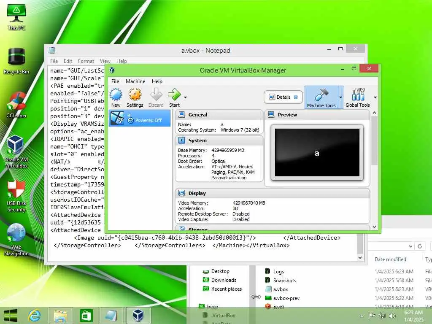Select Recent places in Explorer pane
This screenshot has width=432, height=324.
(x=222, y=289)
